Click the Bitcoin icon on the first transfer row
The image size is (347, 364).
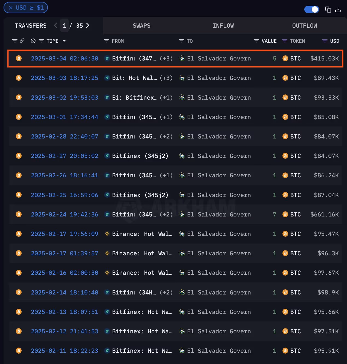click(19, 58)
